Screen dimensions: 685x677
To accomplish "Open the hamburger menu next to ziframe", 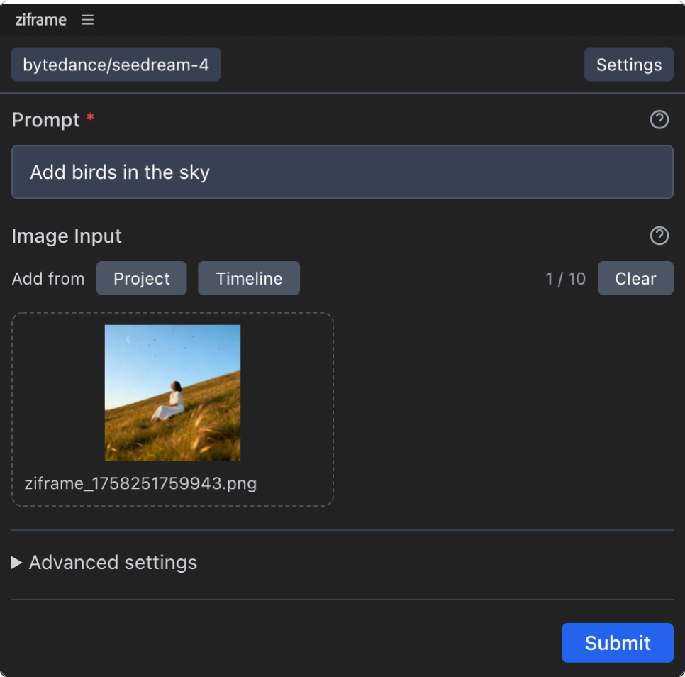I will click(x=88, y=20).
